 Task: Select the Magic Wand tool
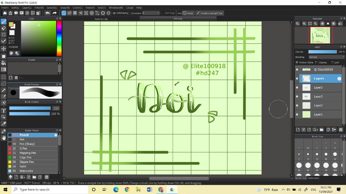(3, 90)
